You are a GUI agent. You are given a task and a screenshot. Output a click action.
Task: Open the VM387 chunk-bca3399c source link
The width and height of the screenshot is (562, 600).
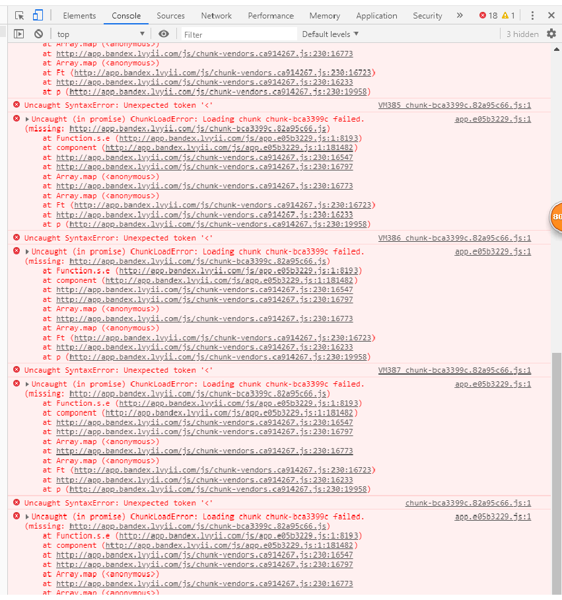[x=454, y=370]
